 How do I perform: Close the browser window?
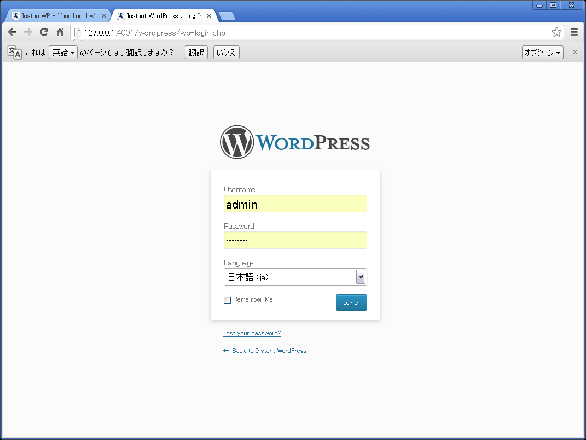571,5
